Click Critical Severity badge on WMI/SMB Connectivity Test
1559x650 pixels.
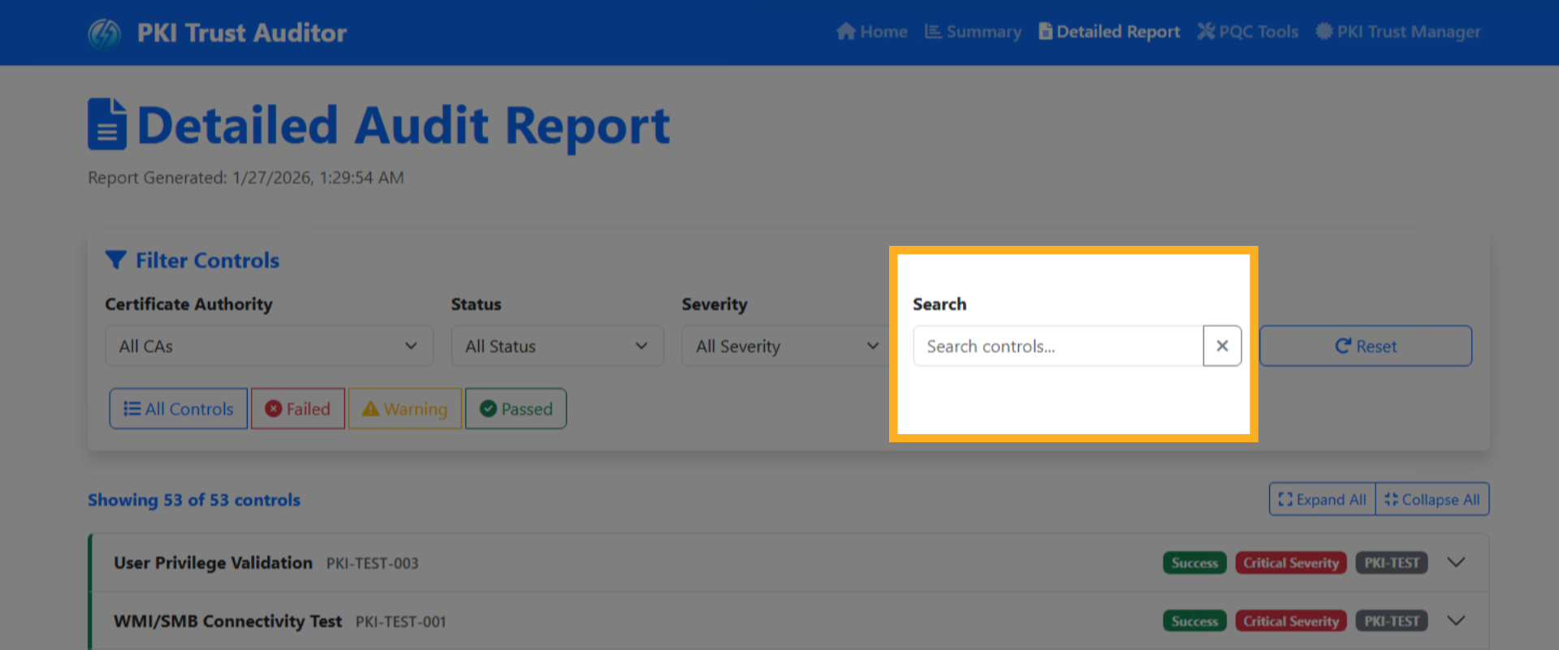click(1291, 622)
